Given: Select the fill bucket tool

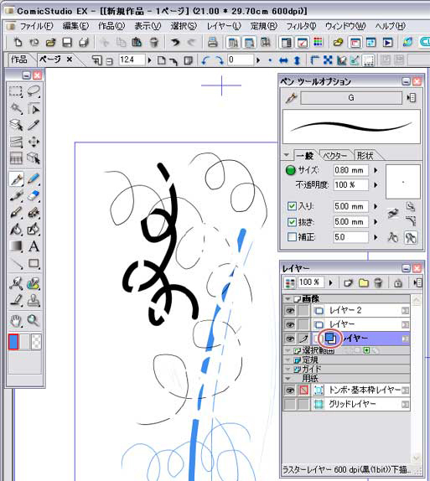Looking at the screenshot, I should [16, 229].
